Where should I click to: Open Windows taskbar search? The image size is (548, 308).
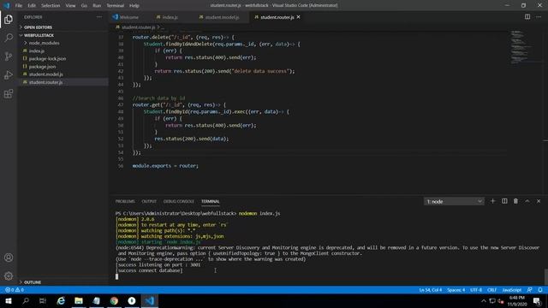pyautogui.click(x=26, y=300)
